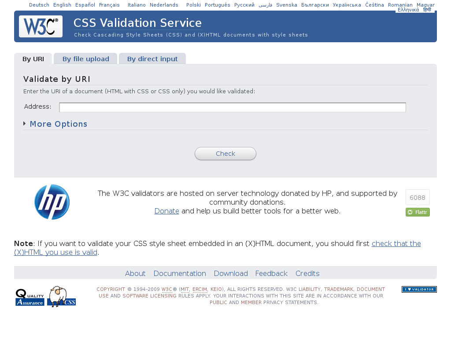Follow the MIT link in footer
The width and height of the screenshot is (451, 338).
tap(185, 289)
